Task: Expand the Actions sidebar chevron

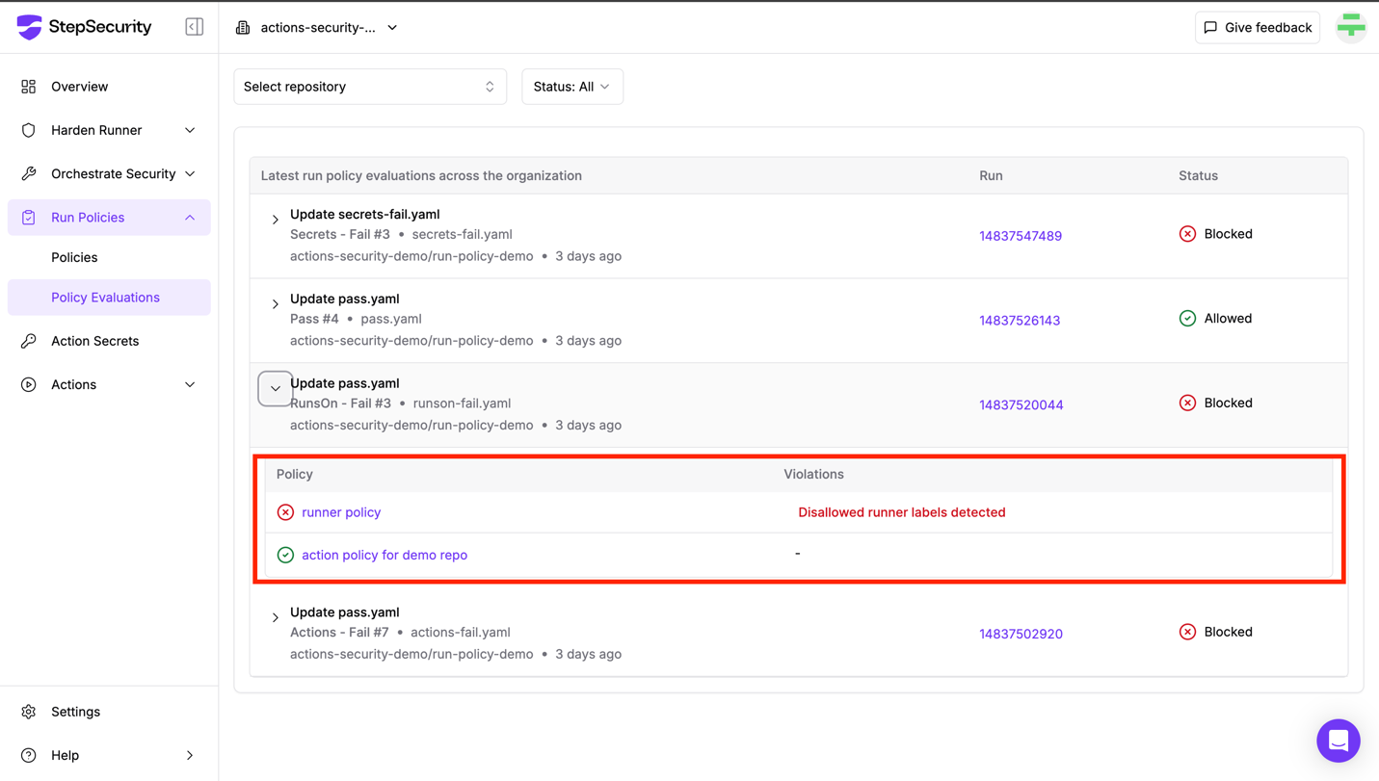Action: point(190,384)
